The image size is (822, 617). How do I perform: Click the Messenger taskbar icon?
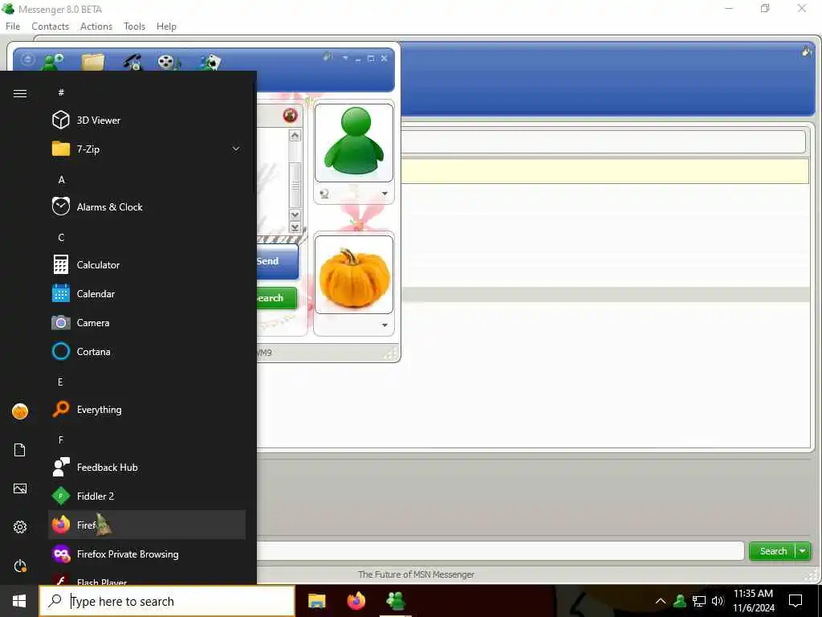click(396, 601)
